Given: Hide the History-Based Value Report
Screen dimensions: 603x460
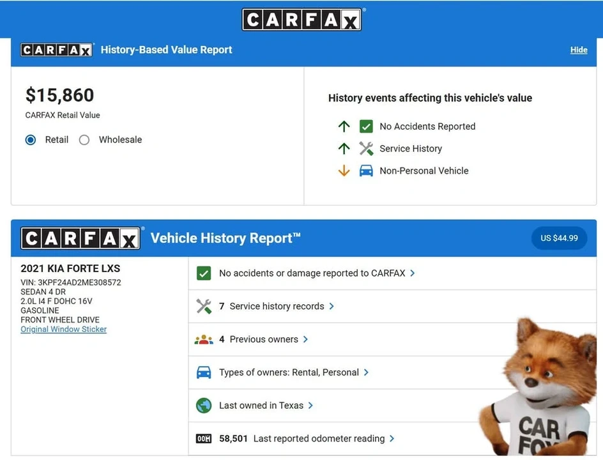Looking at the screenshot, I should point(579,50).
